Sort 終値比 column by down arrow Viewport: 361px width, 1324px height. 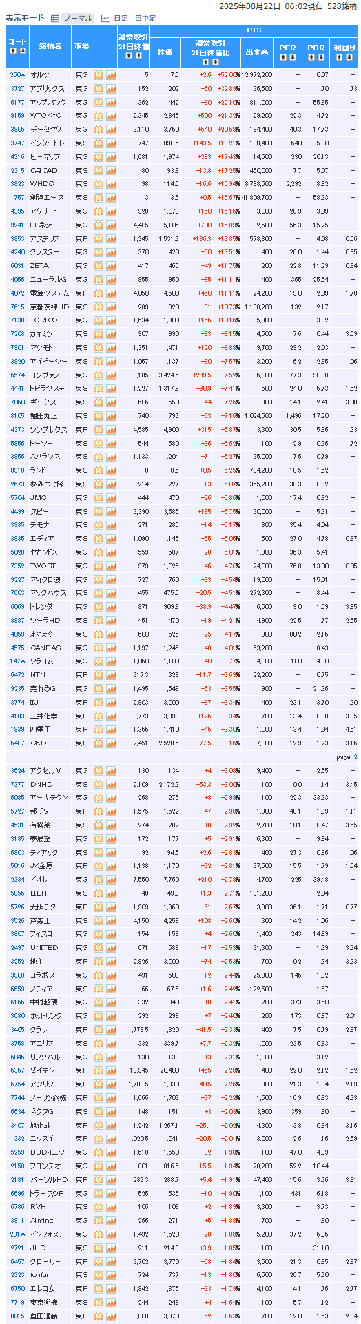tap(215, 62)
